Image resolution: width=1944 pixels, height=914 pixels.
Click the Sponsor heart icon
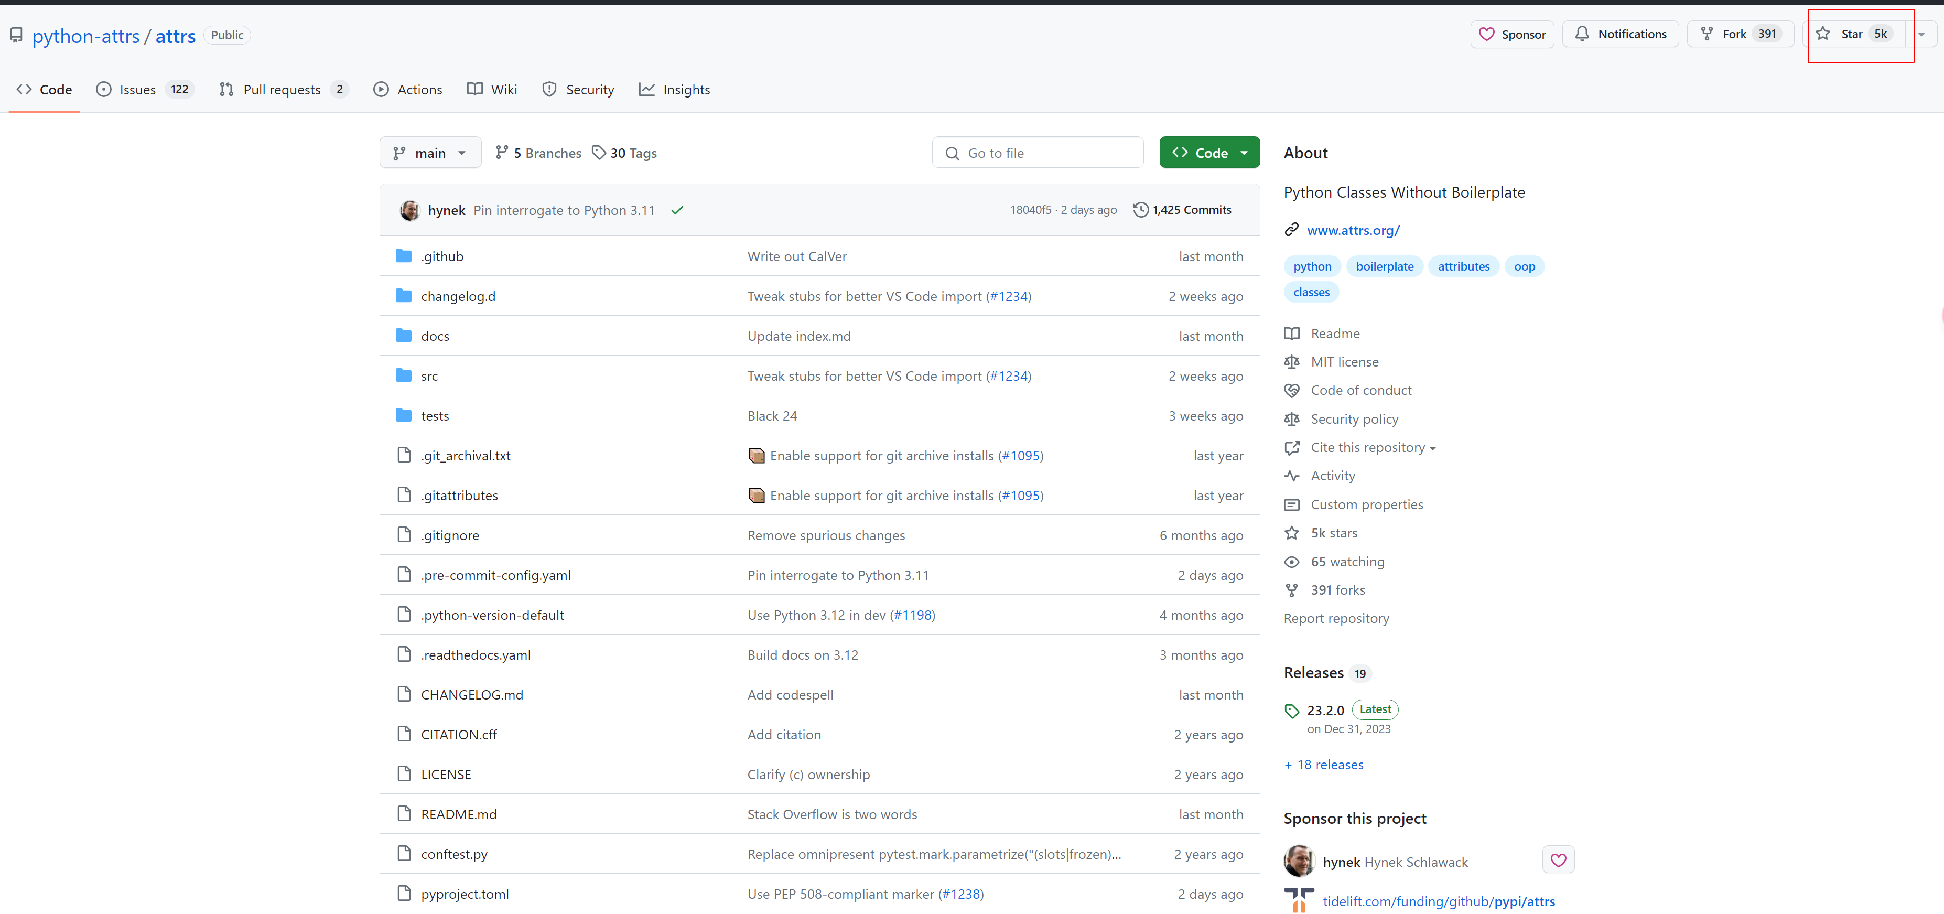(1487, 35)
